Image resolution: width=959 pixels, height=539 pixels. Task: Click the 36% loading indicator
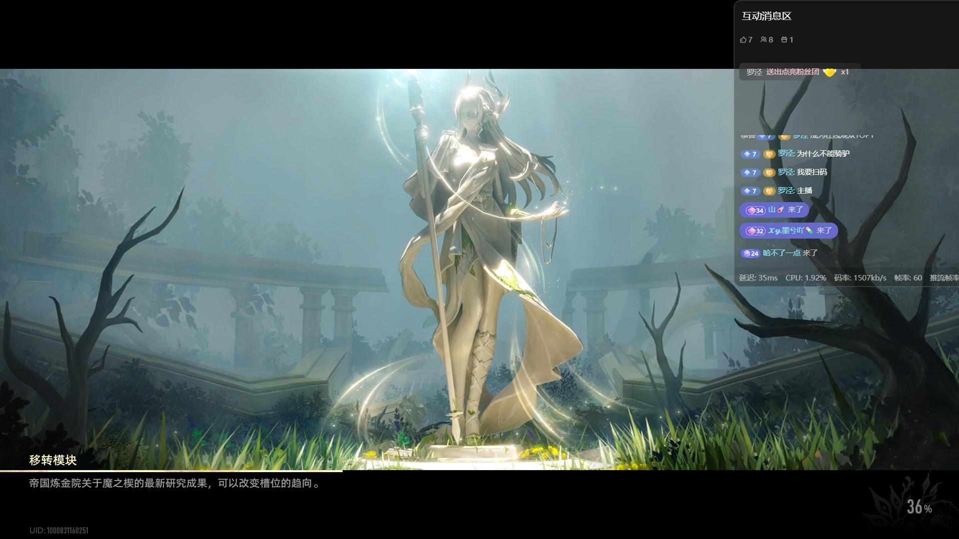919,507
